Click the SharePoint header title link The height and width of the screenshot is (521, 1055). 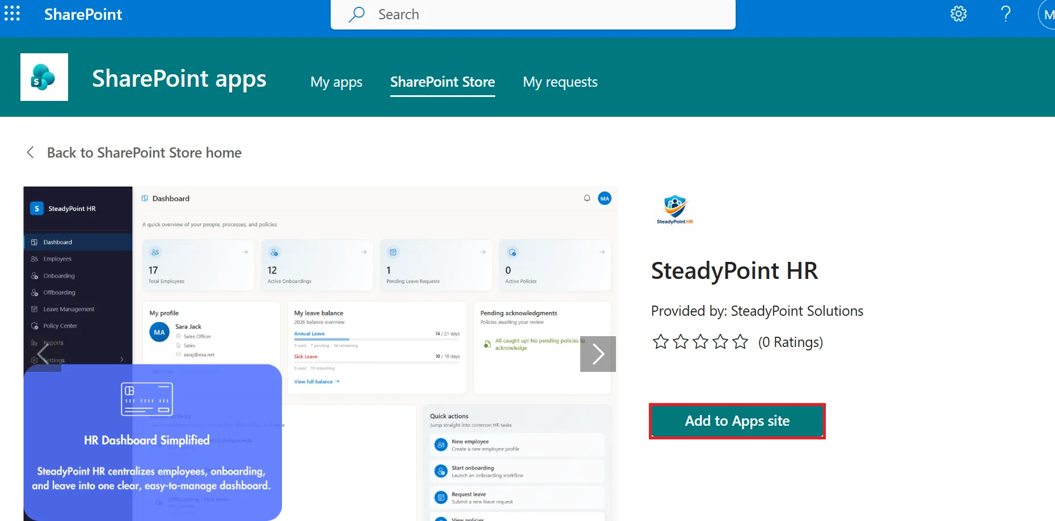83,14
